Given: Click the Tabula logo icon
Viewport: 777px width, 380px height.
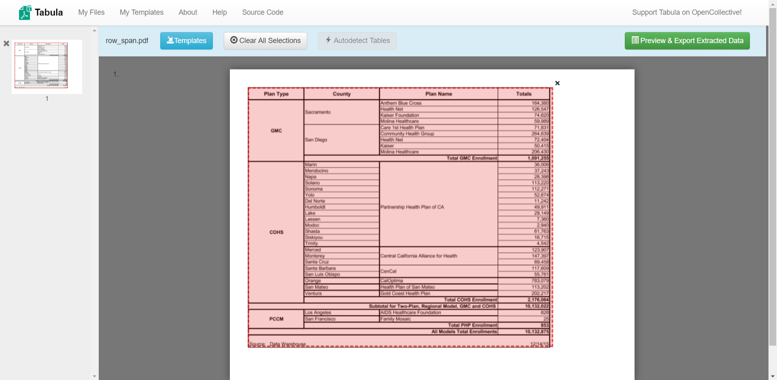Looking at the screenshot, I should click(x=25, y=13).
